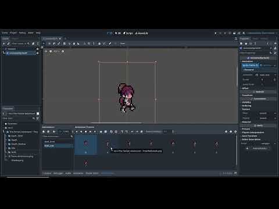The height and width of the screenshot is (209, 279).
Task: Expand the Offset section in Inspector
Action: point(245,88)
